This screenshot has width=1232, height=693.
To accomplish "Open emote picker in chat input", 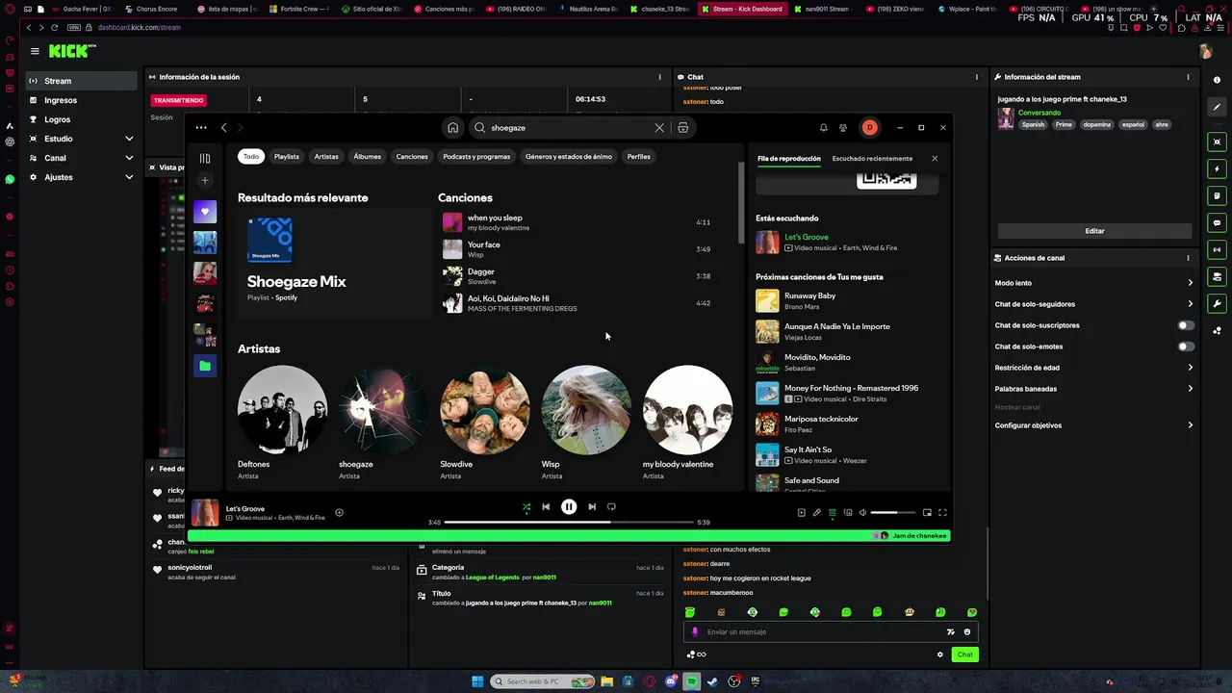I will pyautogui.click(x=967, y=632).
